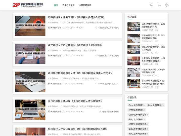
Task: Click tag #长沙市高校人才招聘
Action: tap(110, 112)
